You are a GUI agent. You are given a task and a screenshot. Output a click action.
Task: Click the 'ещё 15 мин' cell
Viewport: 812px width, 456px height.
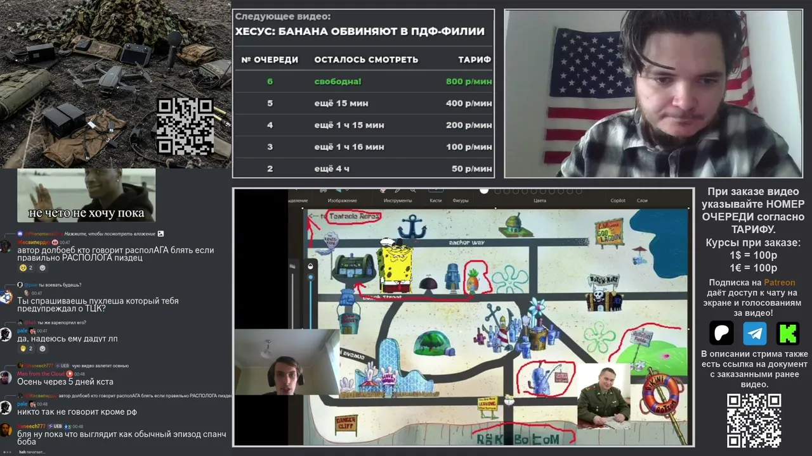[x=341, y=103]
